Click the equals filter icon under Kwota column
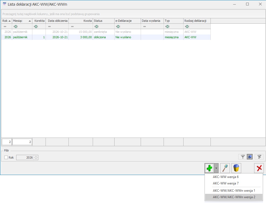The width and height of the screenshot is (266, 203). pyautogui.click(x=72, y=26)
